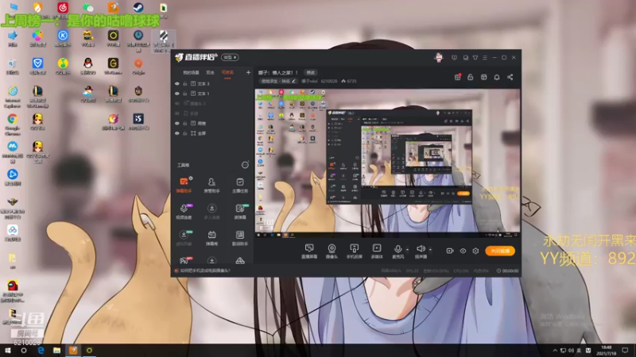Open stream settings gear near 关闭直播
Screen dimensions: 636x357
pos(475,251)
